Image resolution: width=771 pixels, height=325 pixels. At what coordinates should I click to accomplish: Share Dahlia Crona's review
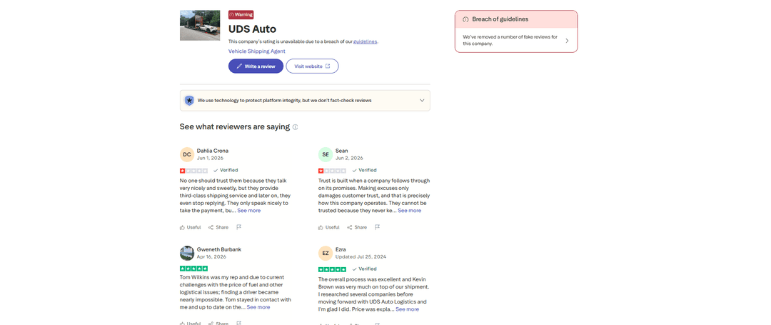coord(218,227)
